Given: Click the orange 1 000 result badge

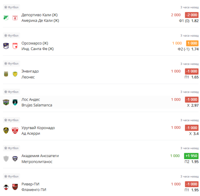Looking at the screenshot, I should coord(192,43).
